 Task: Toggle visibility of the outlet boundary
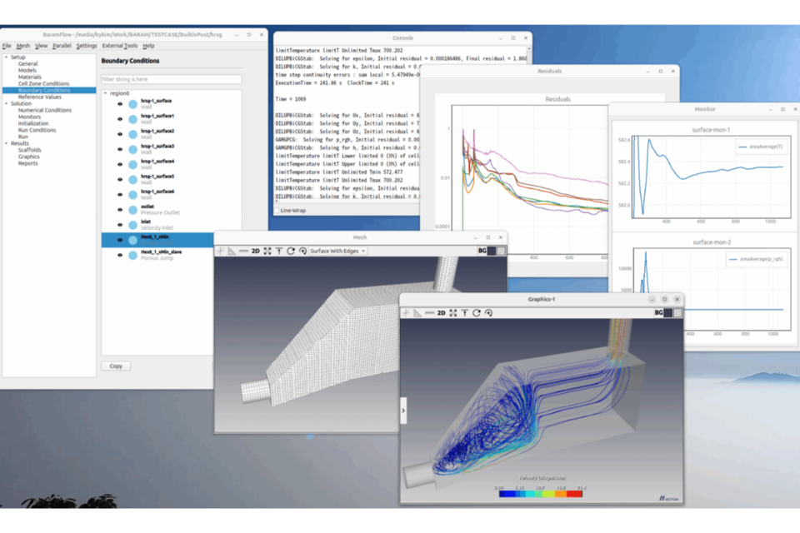point(120,209)
